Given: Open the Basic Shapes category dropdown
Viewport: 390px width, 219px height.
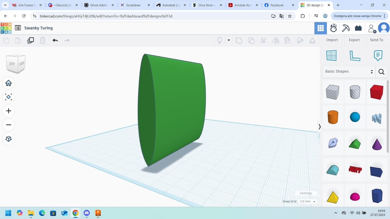Looking at the screenshot, I should coord(349,71).
